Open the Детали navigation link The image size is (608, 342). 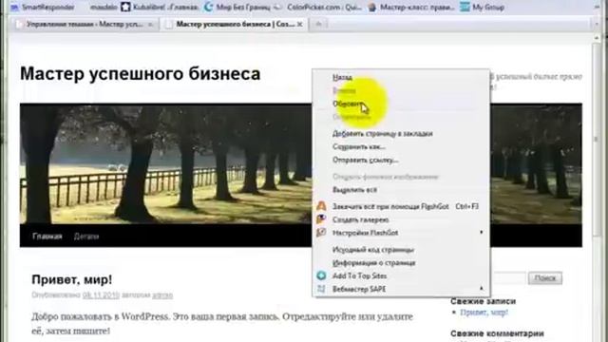tap(86, 237)
